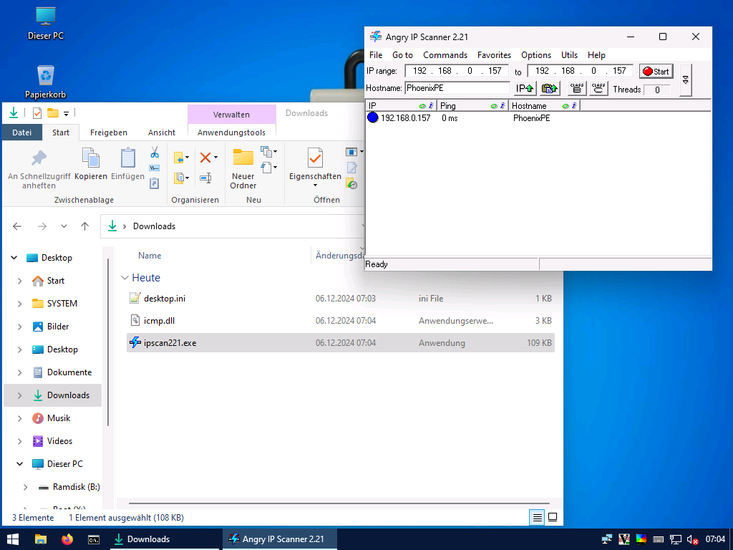This screenshot has width=733, height=550.
Task: Click the IP up-arrow button beside Hostname
Action: 525,89
